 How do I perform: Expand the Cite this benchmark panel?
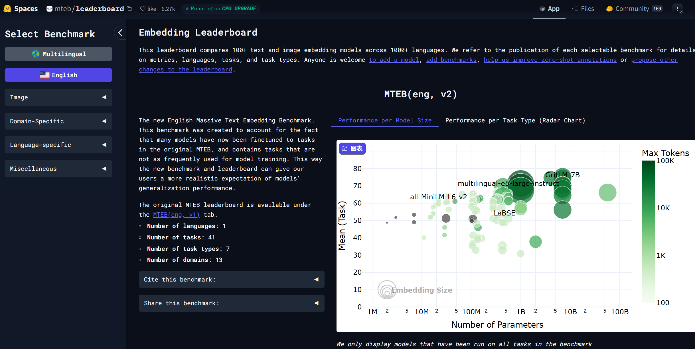pyautogui.click(x=232, y=280)
